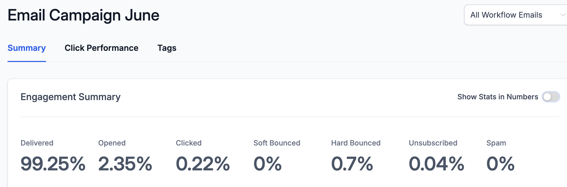The image size is (567, 187).
Task: Click the dropdown chevron arrow icon
Action: (563, 15)
